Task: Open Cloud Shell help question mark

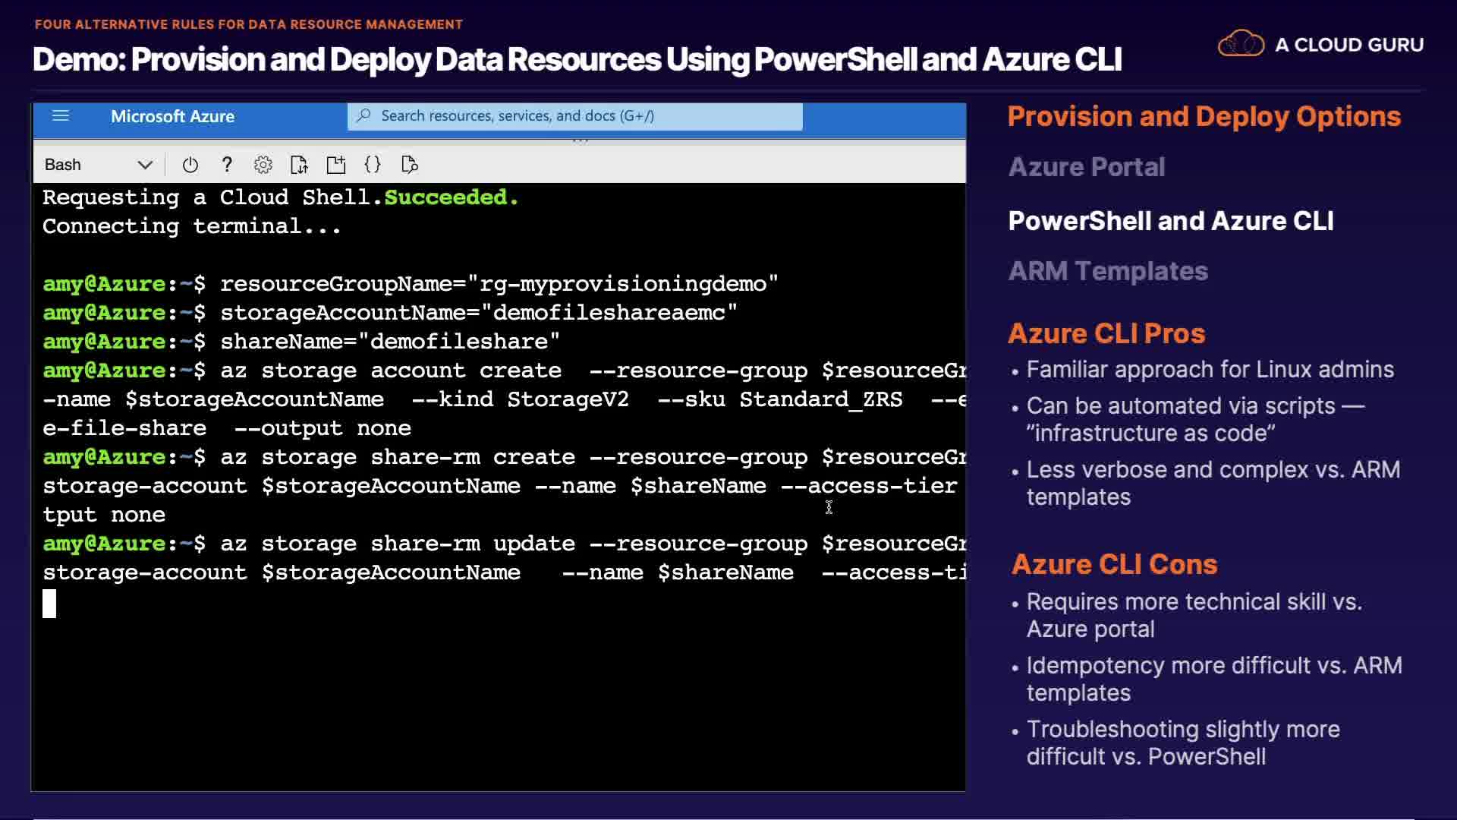Action: pos(226,165)
